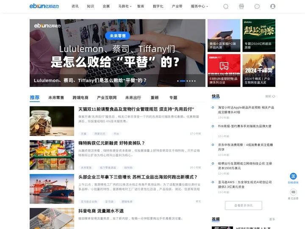The image size is (305, 229).
Task: Click the 未来零售 tag under 嗨特购 article
Action: (x=86, y=168)
